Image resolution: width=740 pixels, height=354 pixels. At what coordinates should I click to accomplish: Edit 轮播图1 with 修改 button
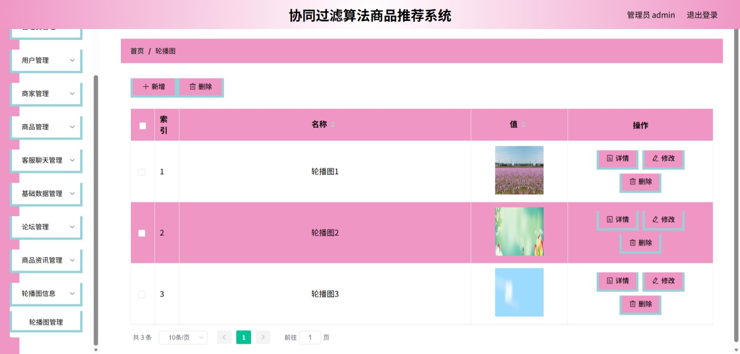(663, 159)
